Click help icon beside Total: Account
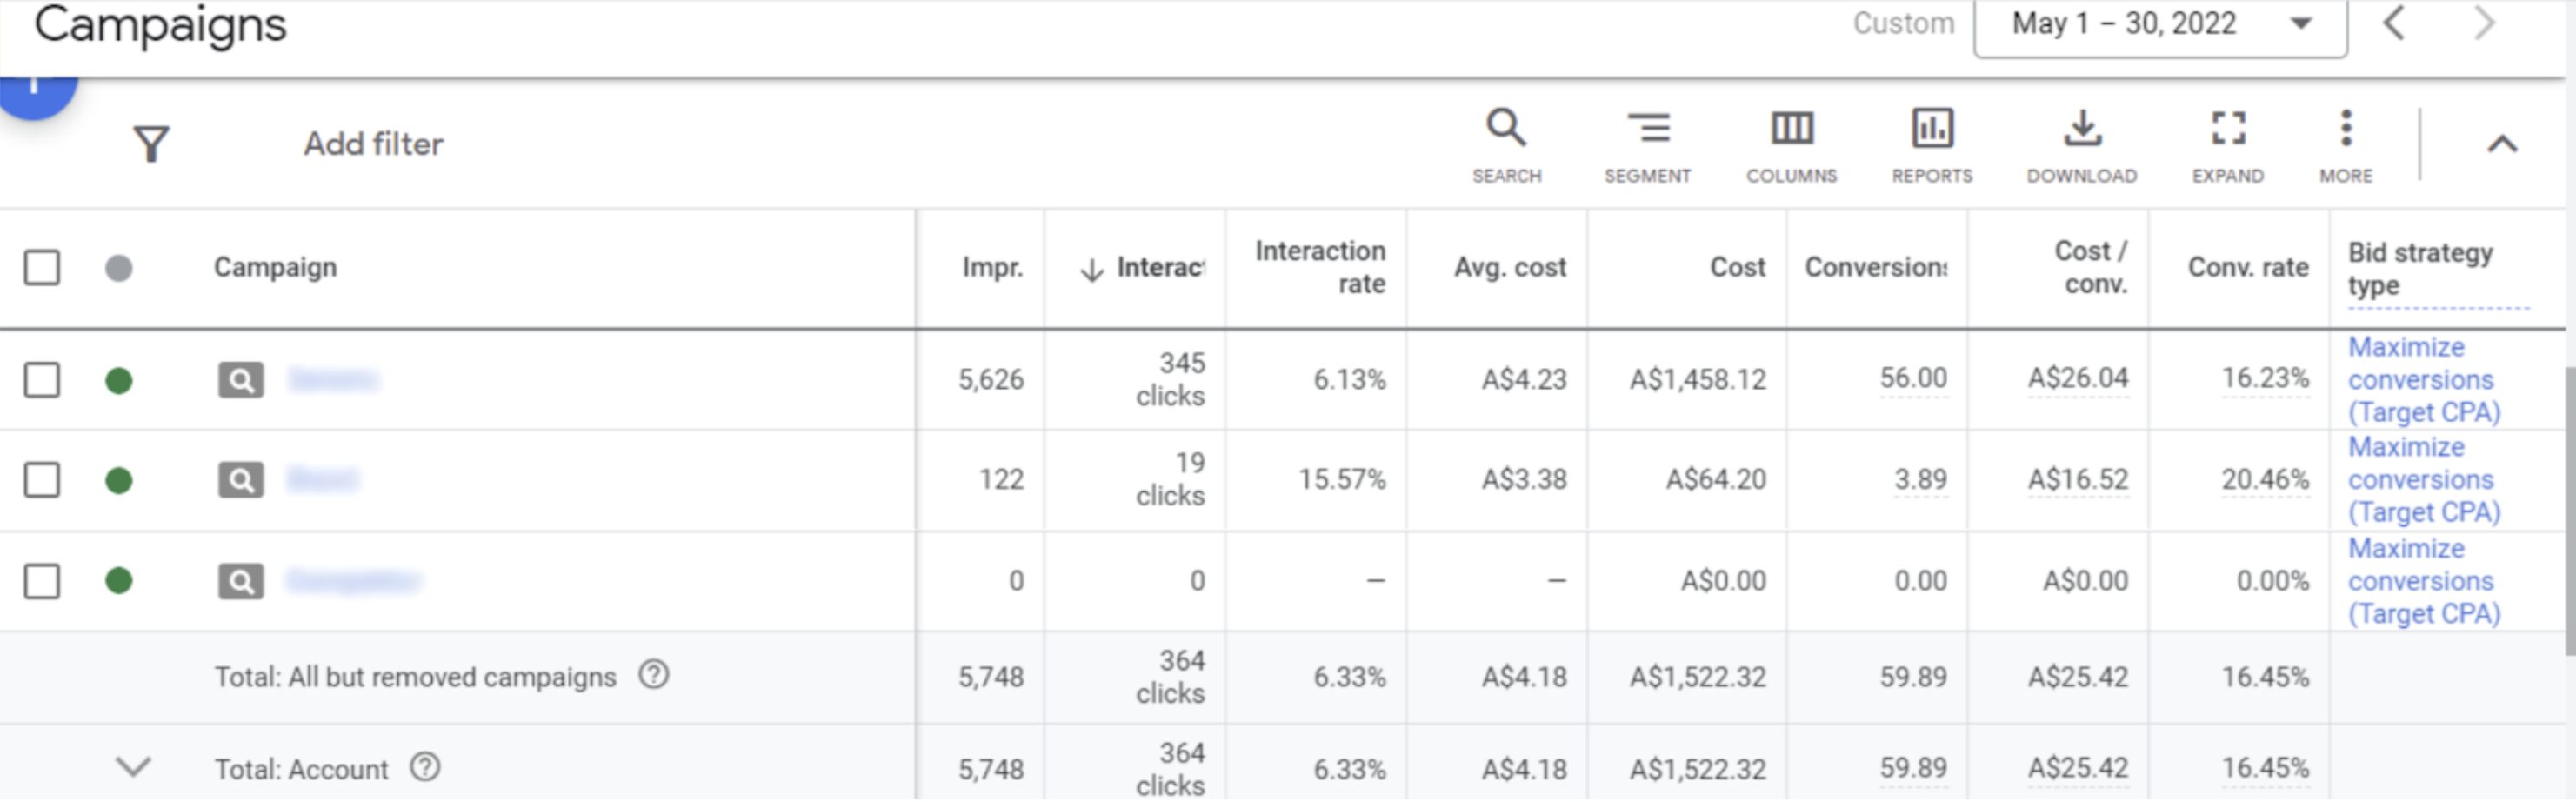The height and width of the screenshot is (802, 2576). 425,768
